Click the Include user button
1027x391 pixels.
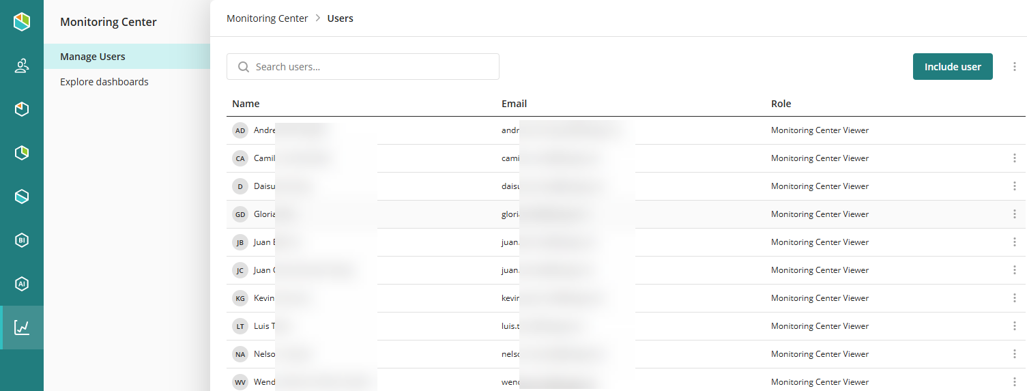953,67
